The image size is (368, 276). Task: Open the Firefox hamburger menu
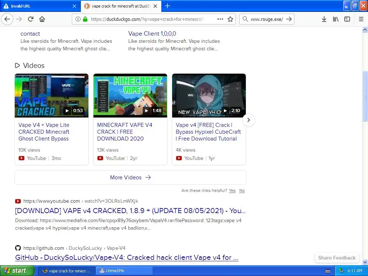[x=361, y=19]
